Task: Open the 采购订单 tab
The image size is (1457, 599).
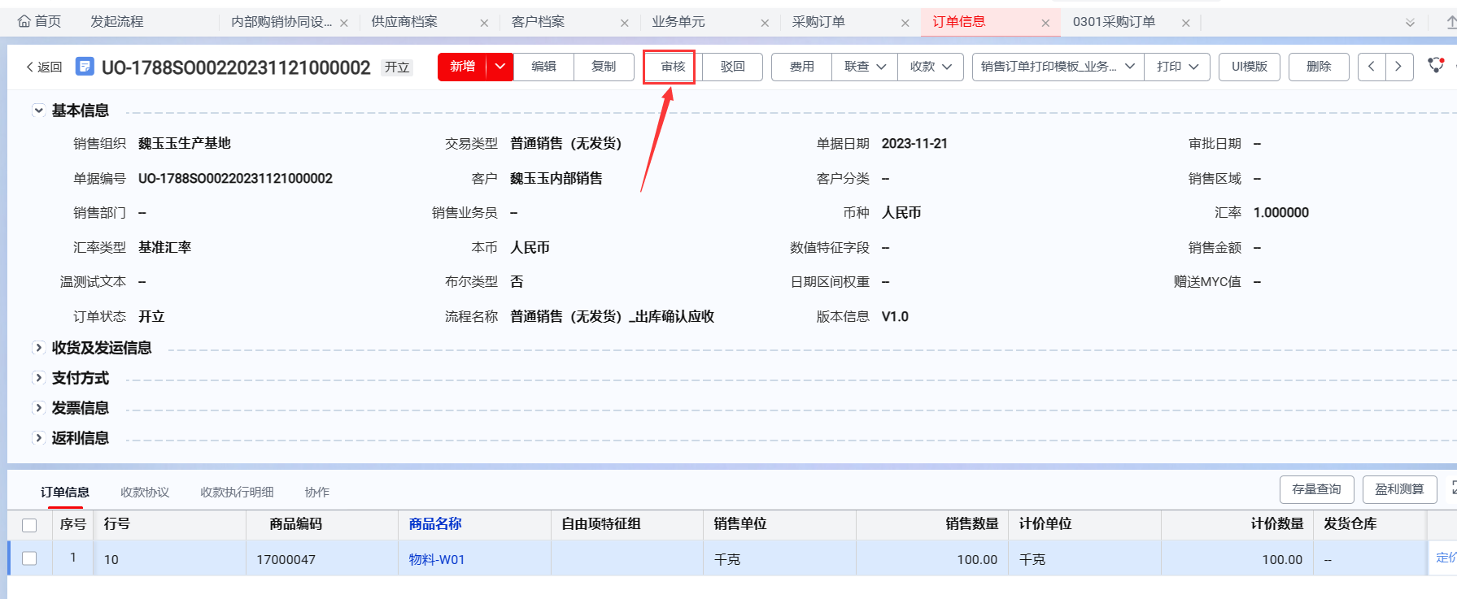Action: coord(818,22)
